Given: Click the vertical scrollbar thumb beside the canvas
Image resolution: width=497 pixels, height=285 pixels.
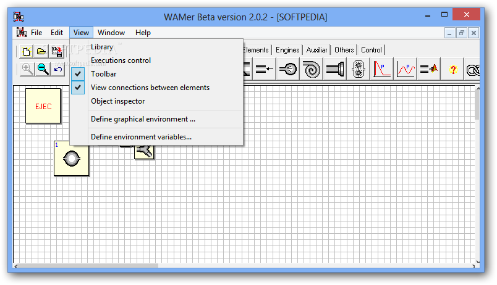Looking at the screenshot, I should (x=477, y=105).
